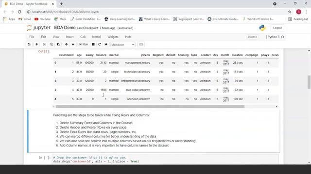This screenshot has width=311, height=174.
Task: Save and checkpoint the notebook
Action: coord(29,44)
